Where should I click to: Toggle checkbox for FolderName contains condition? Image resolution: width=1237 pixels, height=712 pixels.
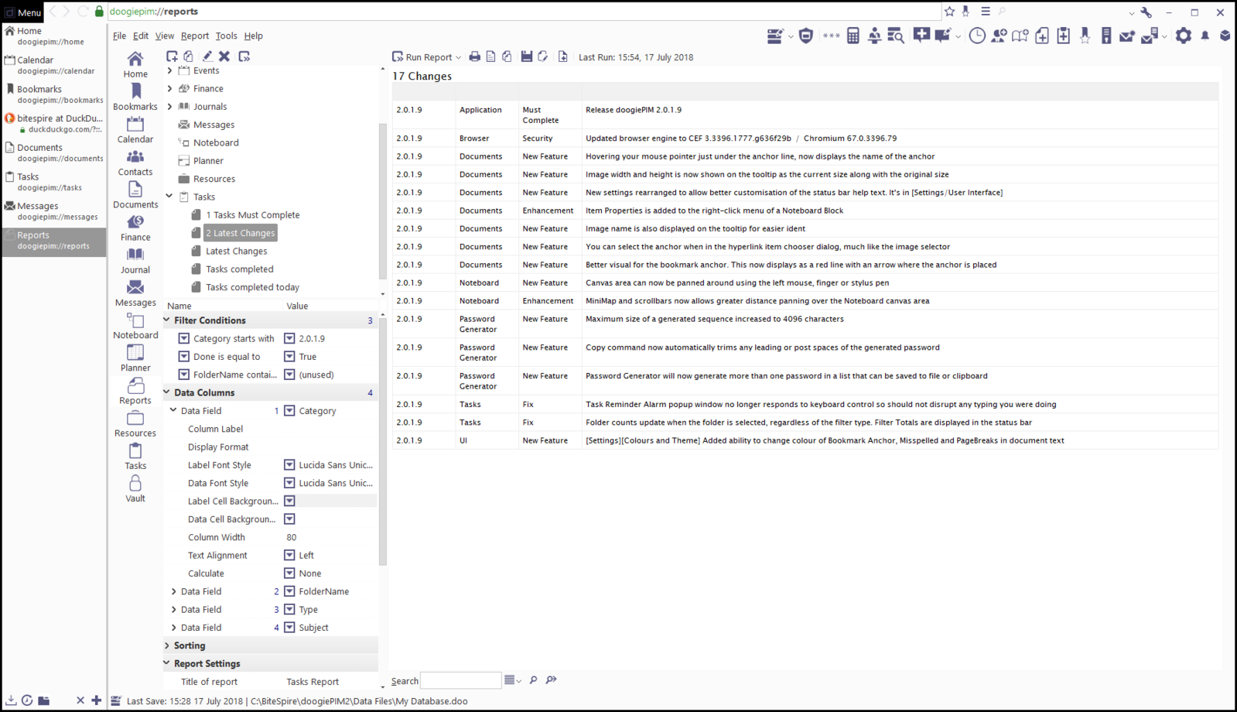coord(184,375)
